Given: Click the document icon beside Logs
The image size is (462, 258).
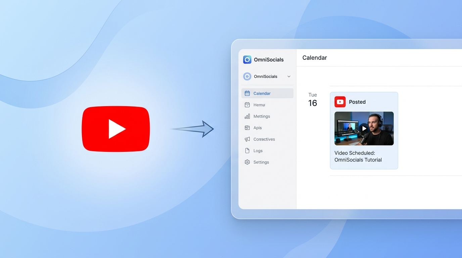Looking at the screenshot, I should click(x=247, y=150).
